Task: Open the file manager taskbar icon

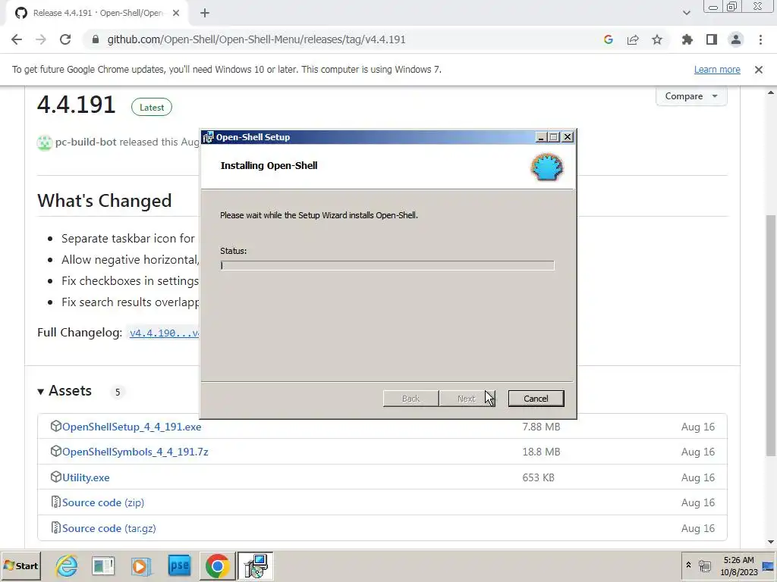Action: coord(103,565)
